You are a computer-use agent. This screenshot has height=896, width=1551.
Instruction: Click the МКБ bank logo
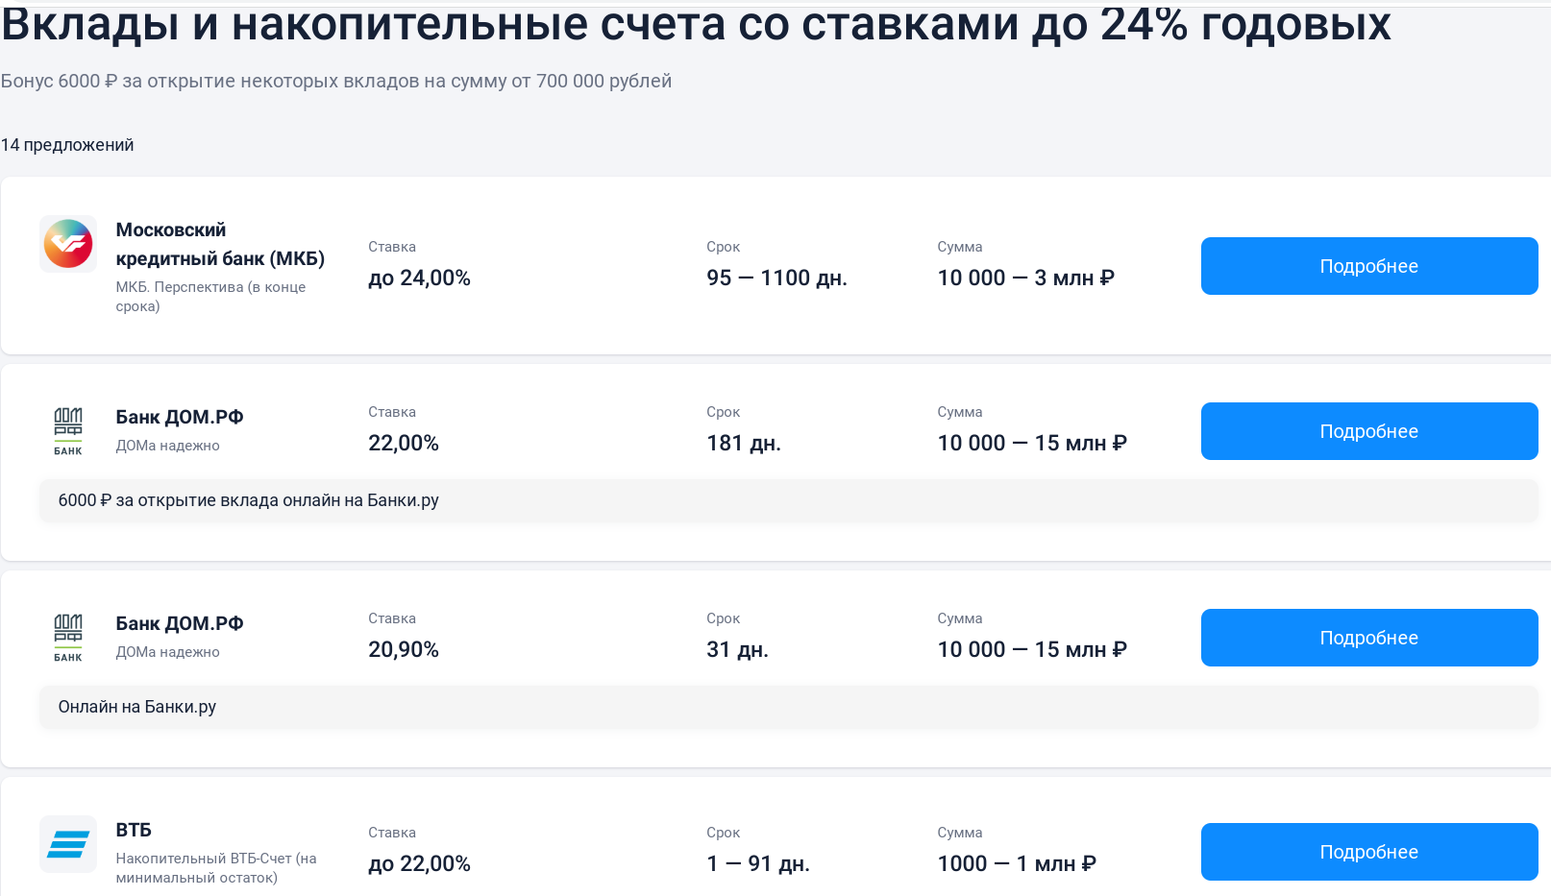67,244
